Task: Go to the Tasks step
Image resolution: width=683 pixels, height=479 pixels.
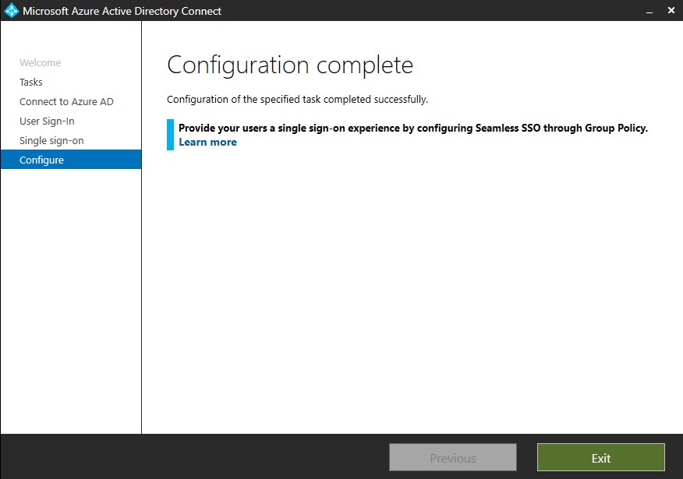Action: click(x=31, y=83)
